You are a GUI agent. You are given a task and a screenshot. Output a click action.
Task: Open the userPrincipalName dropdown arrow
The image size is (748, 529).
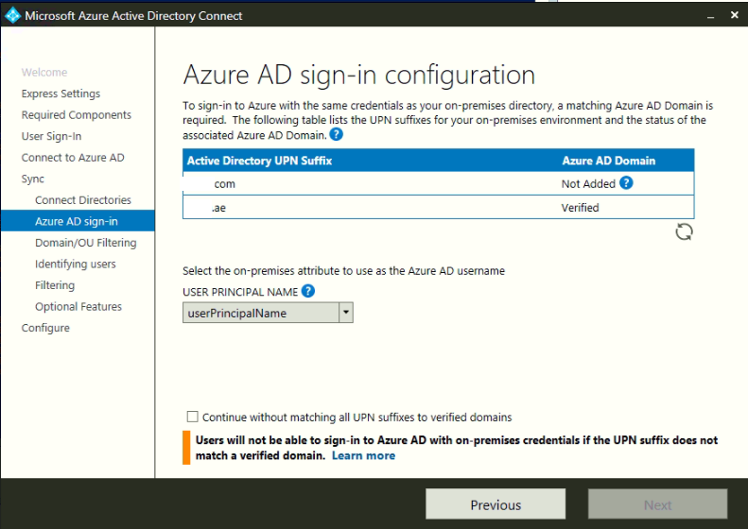click(x=346, y=313)
